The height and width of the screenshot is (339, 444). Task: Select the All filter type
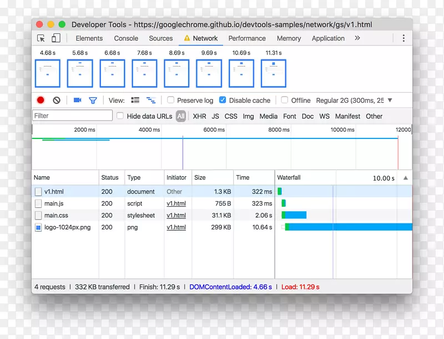tap(181, 116)
